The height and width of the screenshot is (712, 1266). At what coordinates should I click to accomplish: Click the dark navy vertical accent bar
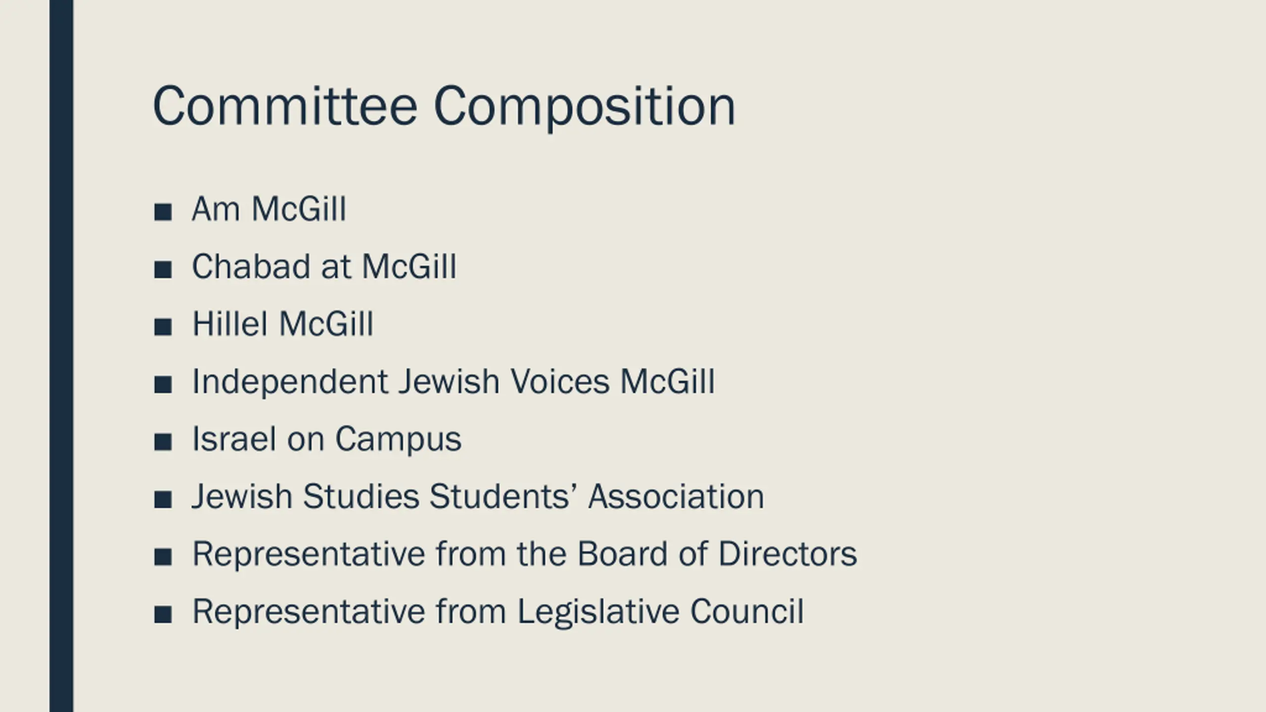[61, 356]
